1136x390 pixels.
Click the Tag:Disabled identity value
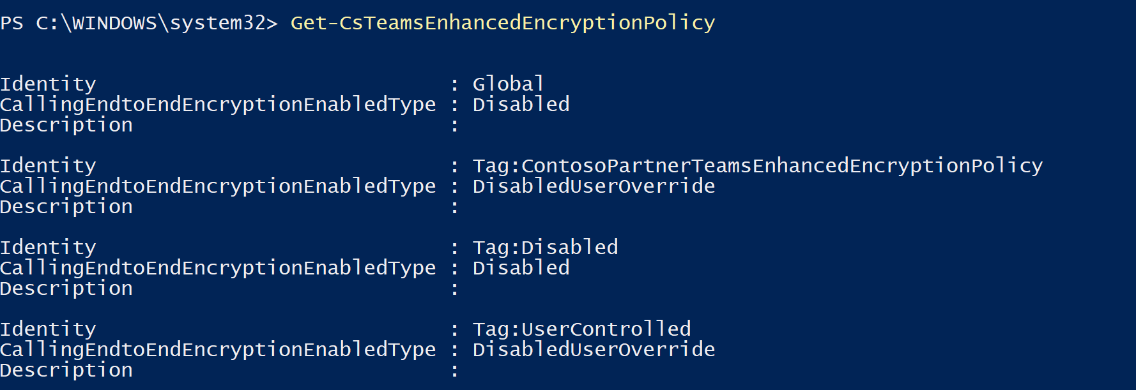click(x=545, y=247)
